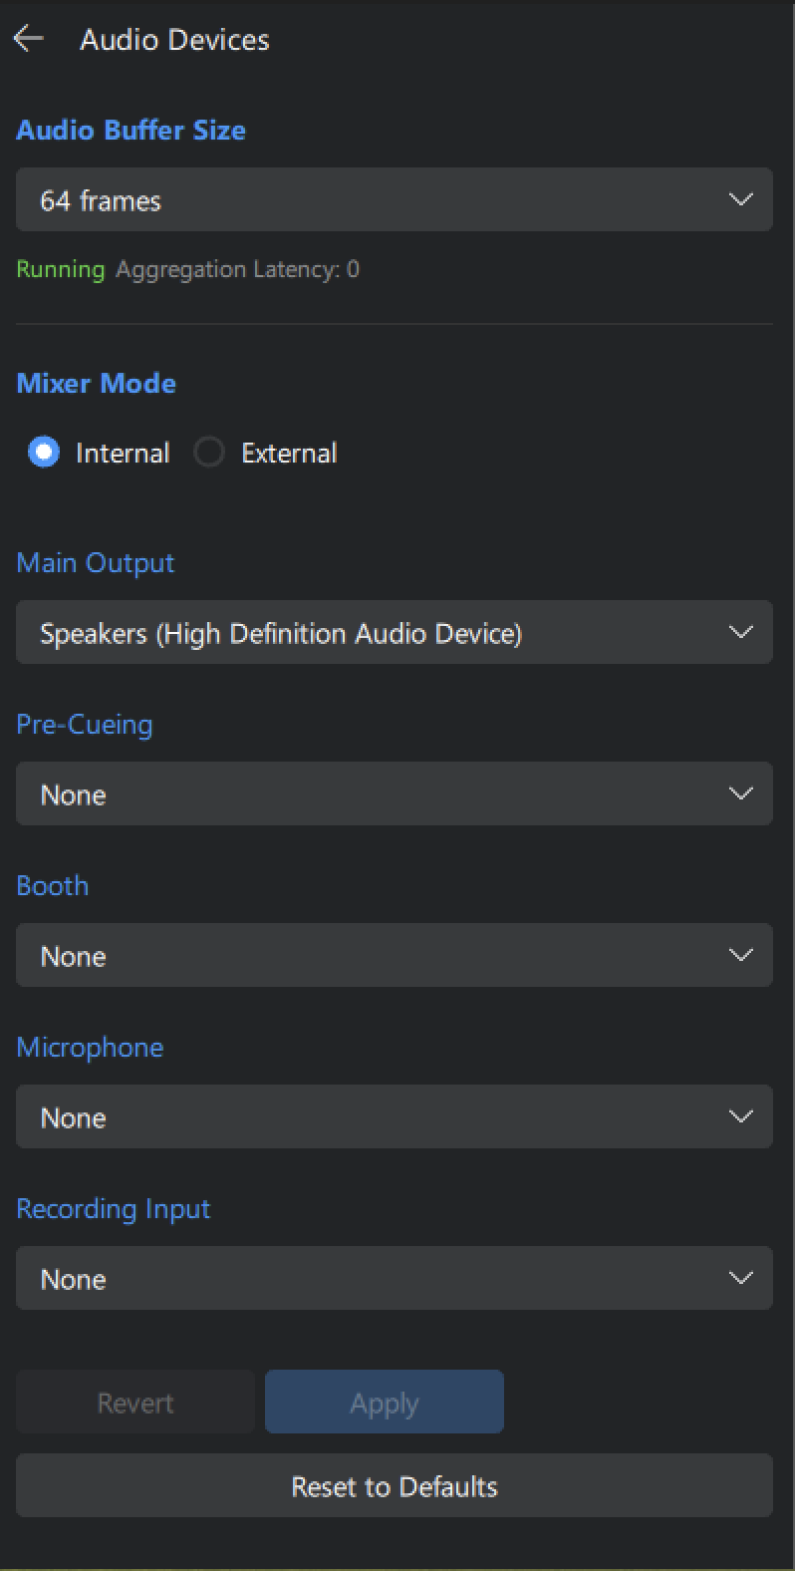Viewport: 795px width, 1571px height.
Task: Open the Microphone device dropdown
Action: [395, 1116]
